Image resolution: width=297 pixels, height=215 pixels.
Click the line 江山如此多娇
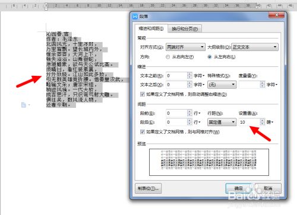point(90,75)
